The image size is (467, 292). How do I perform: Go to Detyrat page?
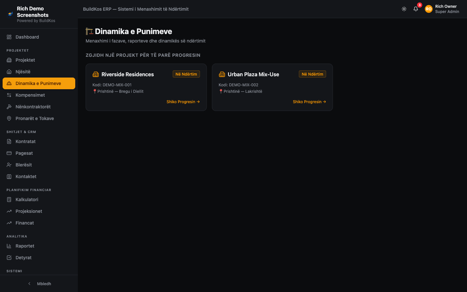[x=39, y=258]
